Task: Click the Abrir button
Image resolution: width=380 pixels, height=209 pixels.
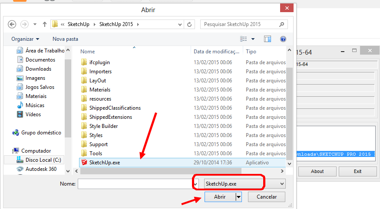Action: point(220,197)
